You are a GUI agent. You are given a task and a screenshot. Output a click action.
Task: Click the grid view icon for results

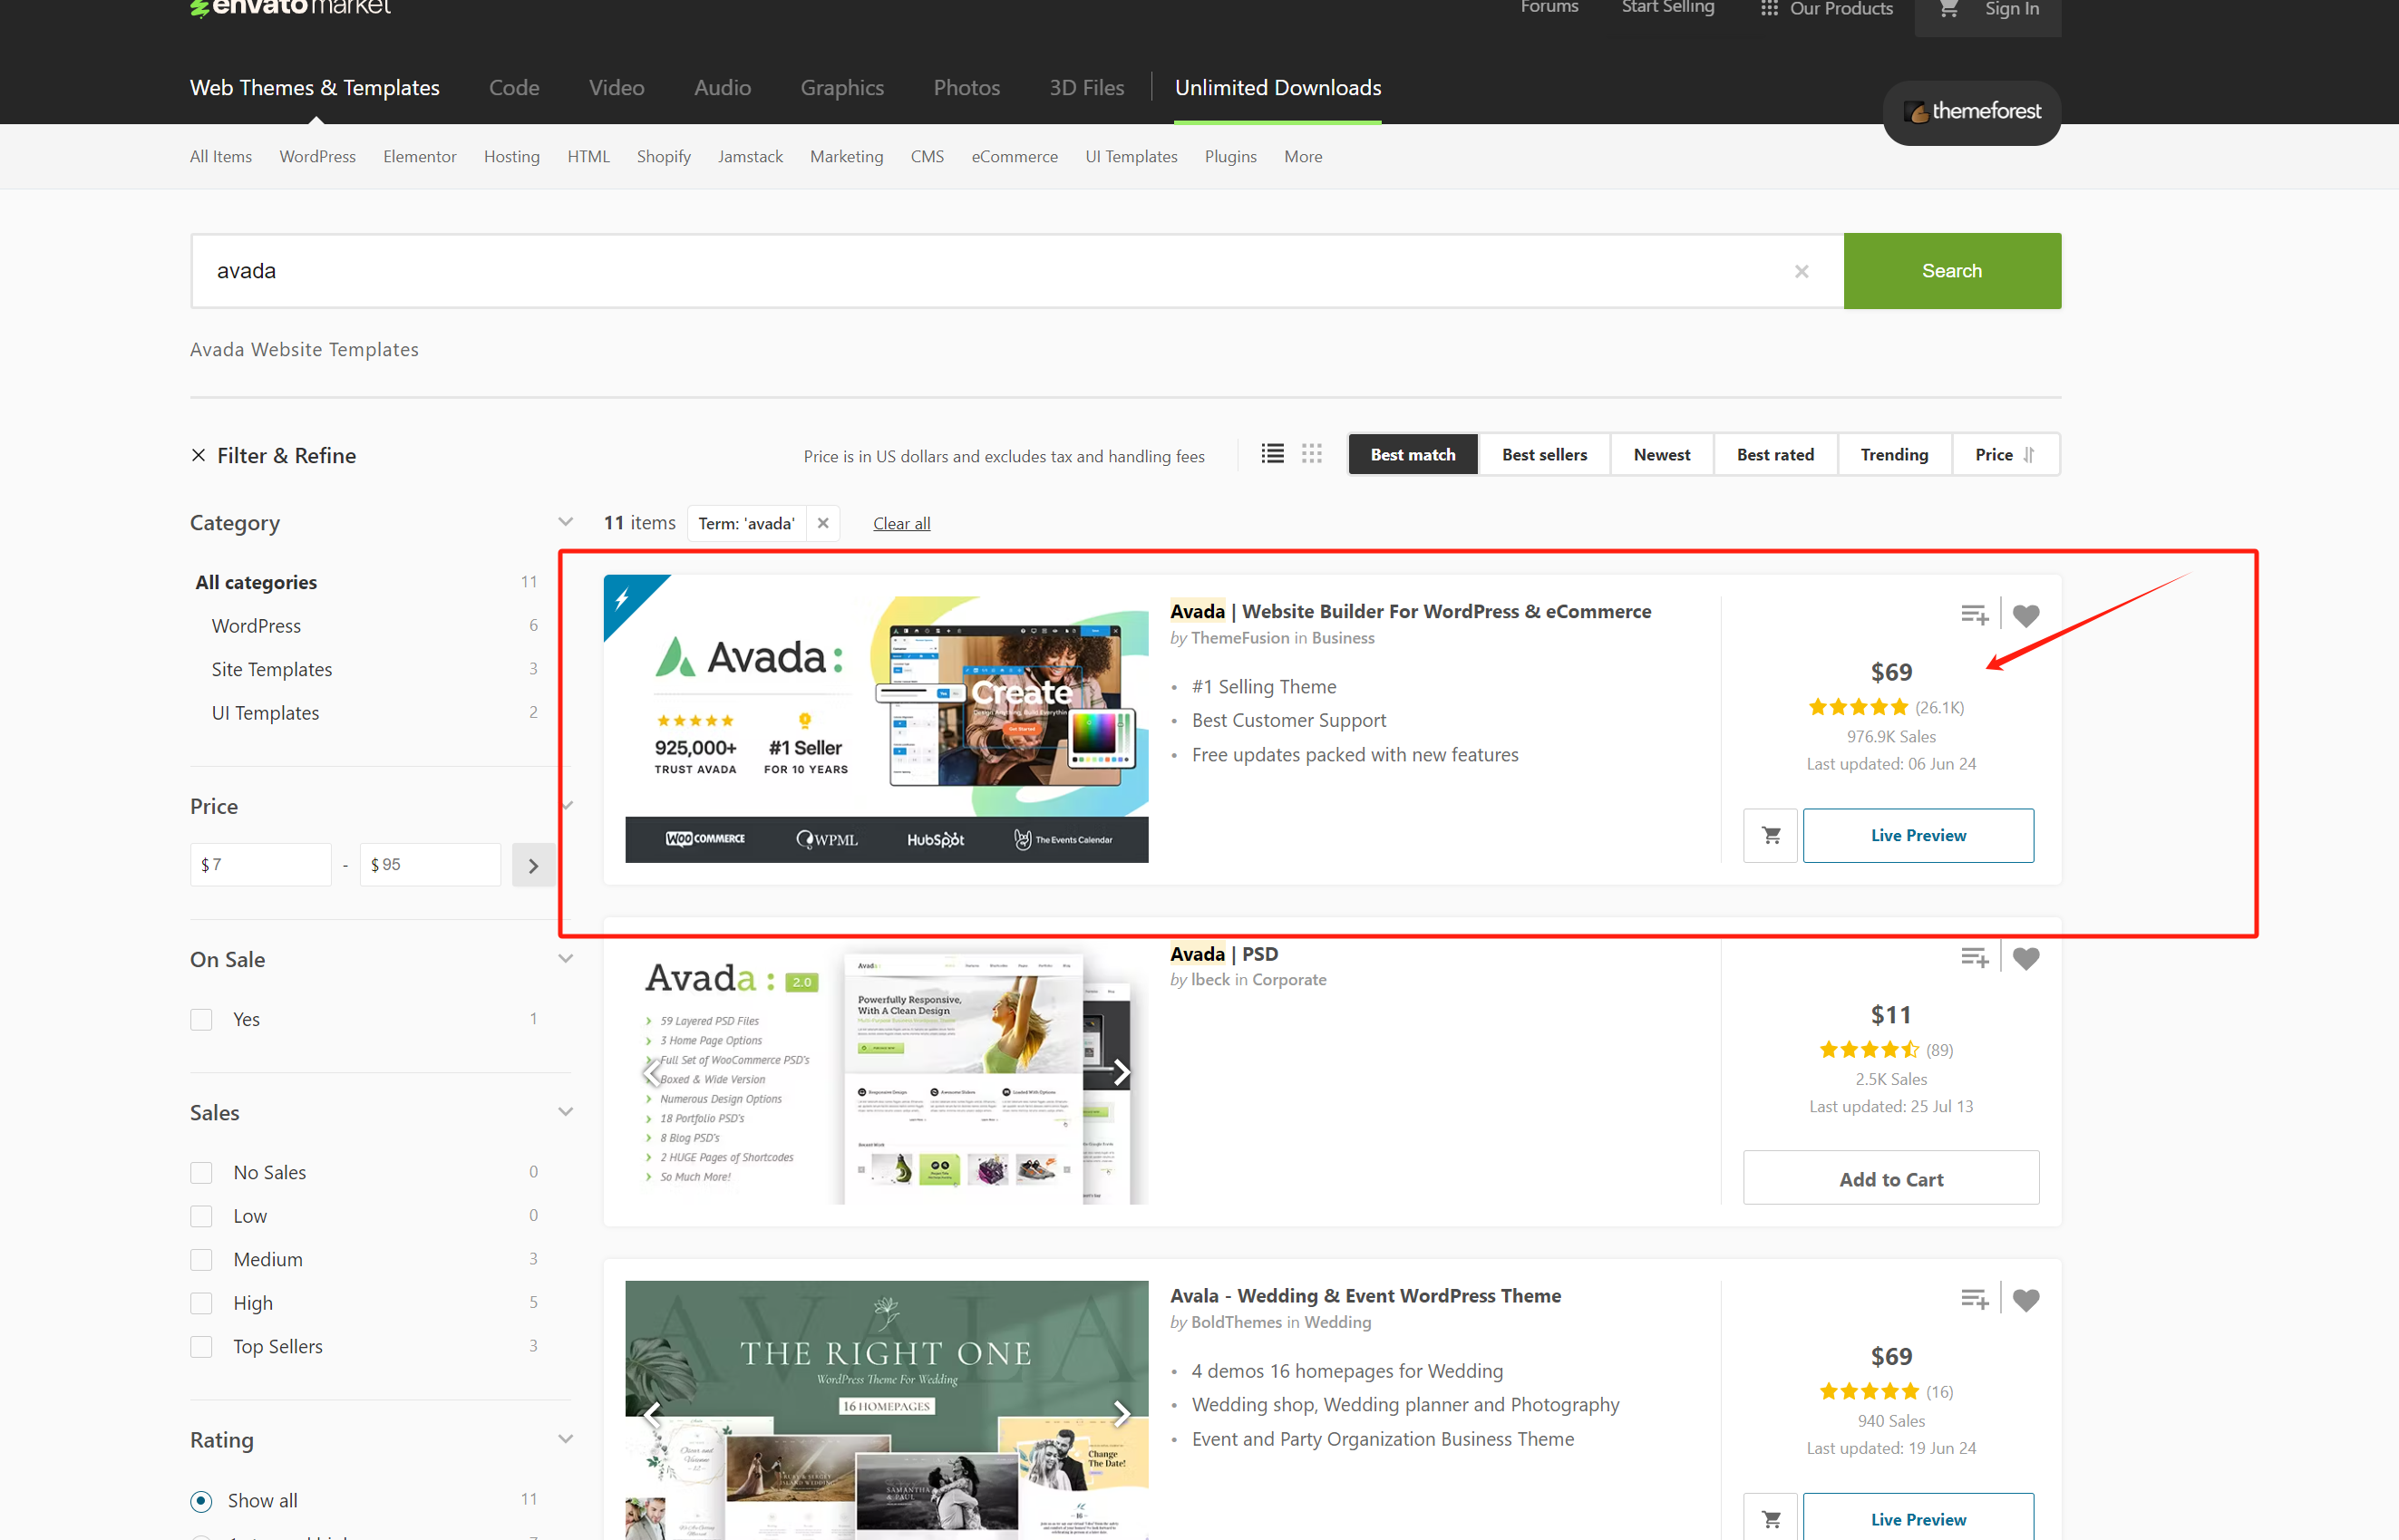click(1311, 452)
